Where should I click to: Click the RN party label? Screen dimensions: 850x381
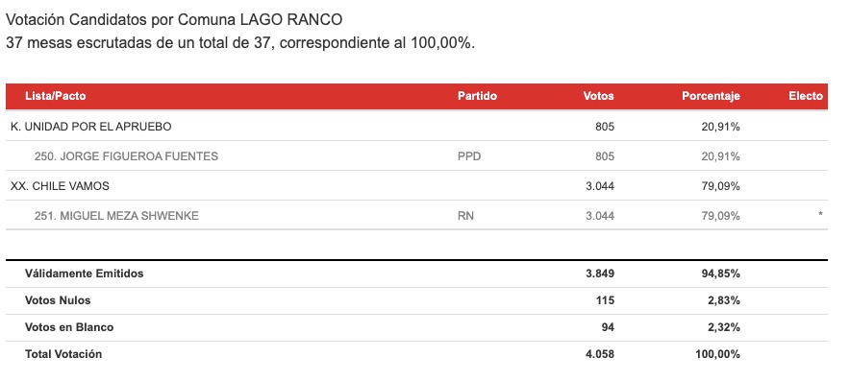point(465,216)
